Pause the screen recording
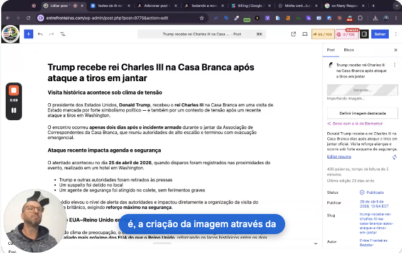 pos(14,110)
